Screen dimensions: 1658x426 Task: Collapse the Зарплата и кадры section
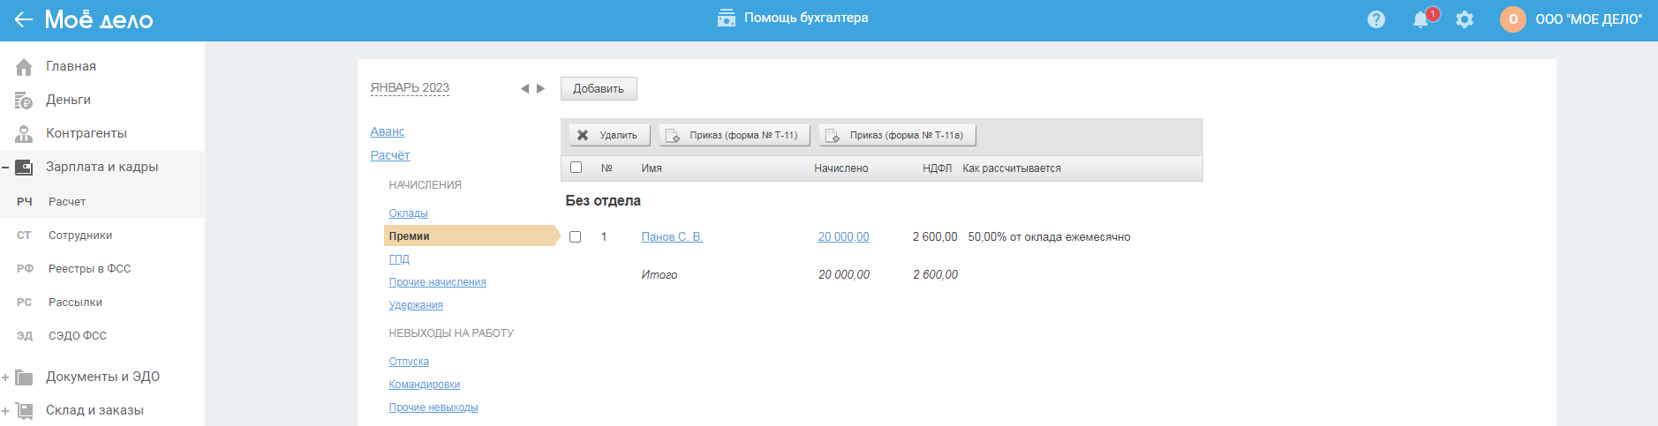(5, 168)
